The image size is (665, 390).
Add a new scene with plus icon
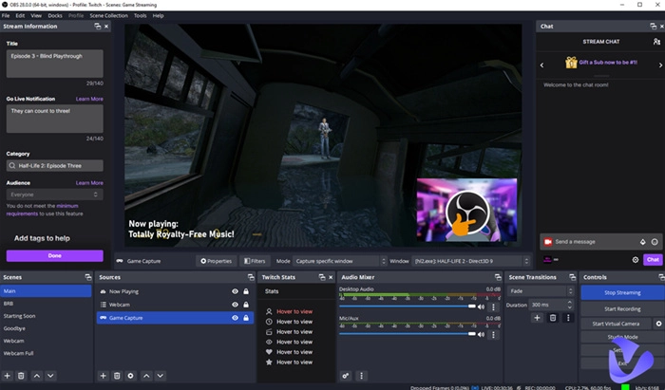[8, 376]
